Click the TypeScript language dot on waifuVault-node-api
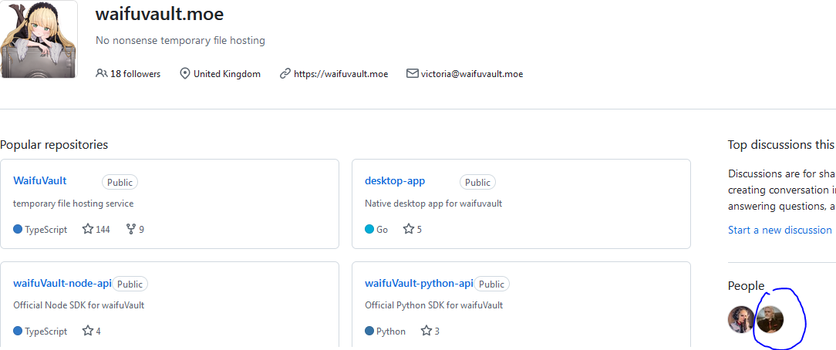Image resolution: width=836 pixels, height=350 pixels. pos(18,331)
